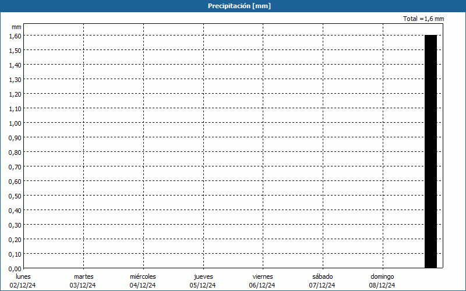Viewport: 466px width, 291px height.
Task: Click the 0,00 y-axis value
Action: [x=15, y=269]
